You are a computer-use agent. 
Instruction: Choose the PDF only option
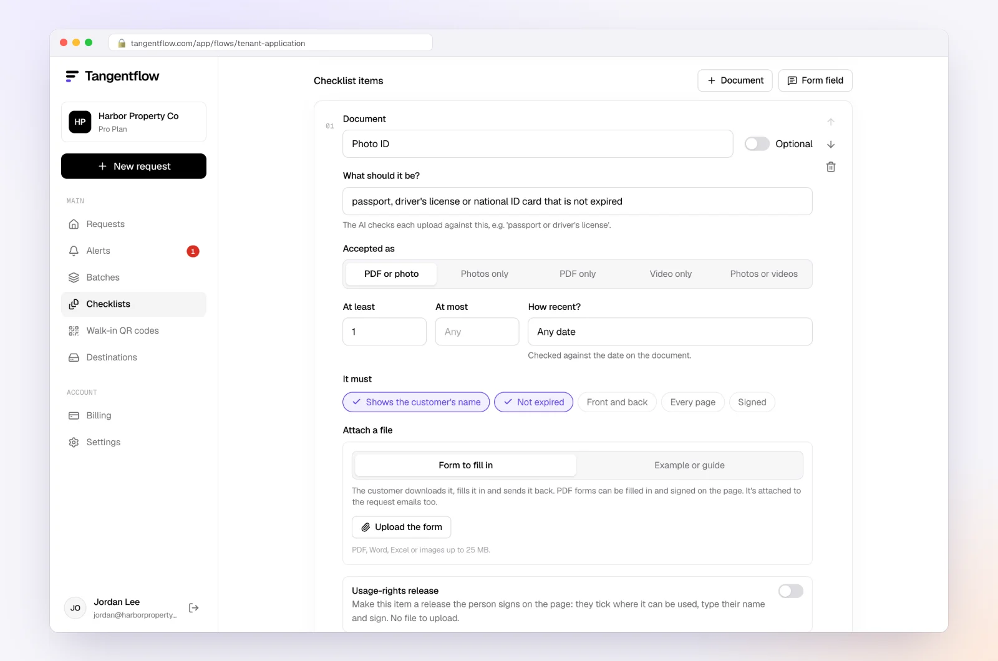578,274
